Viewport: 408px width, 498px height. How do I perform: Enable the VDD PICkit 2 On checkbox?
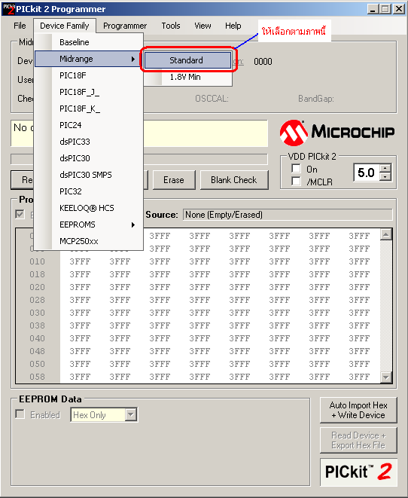point(296,168)
